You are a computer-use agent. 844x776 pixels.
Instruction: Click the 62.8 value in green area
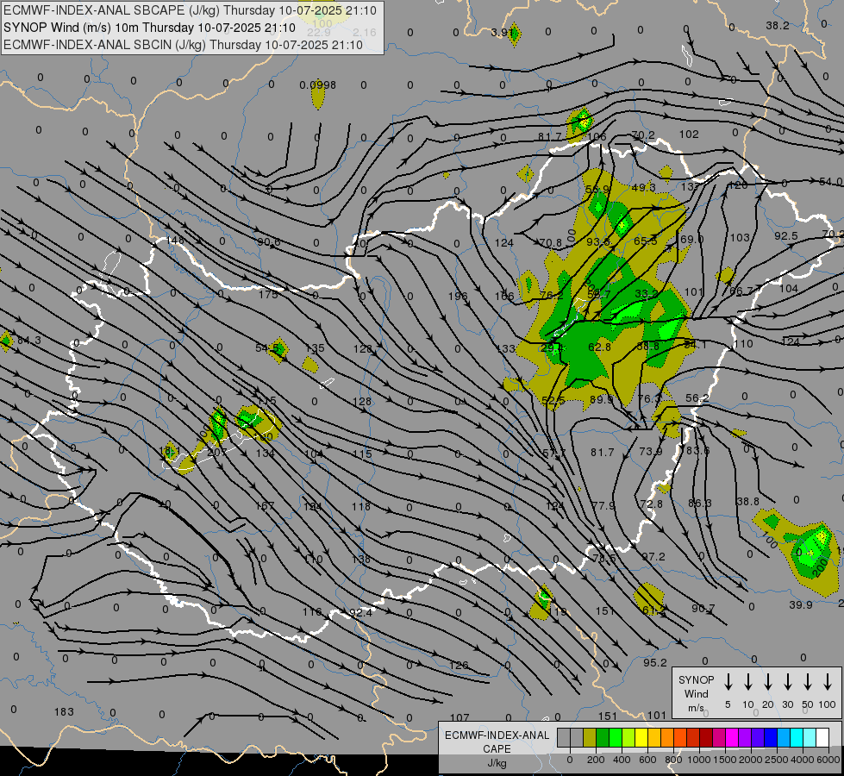click(599, 347)
